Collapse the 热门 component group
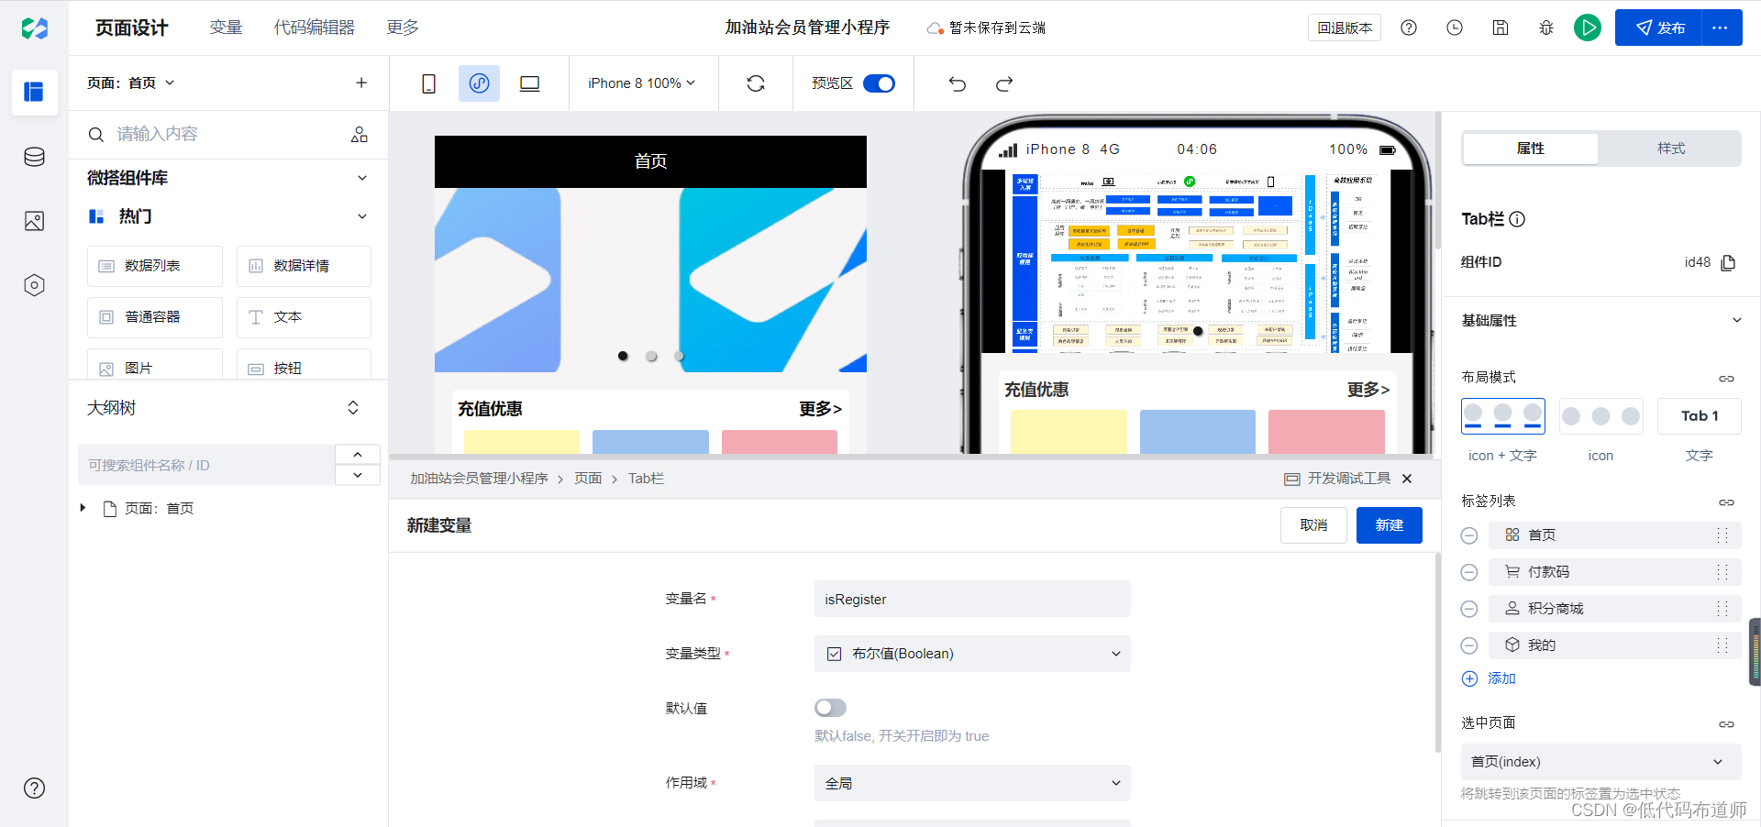1761x827 pixels. click(362, 216)
